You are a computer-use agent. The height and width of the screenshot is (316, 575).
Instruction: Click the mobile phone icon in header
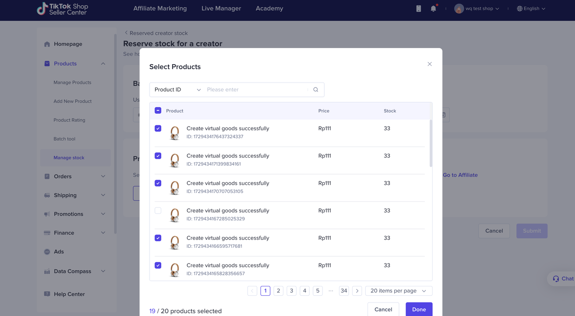pos(419,9)
